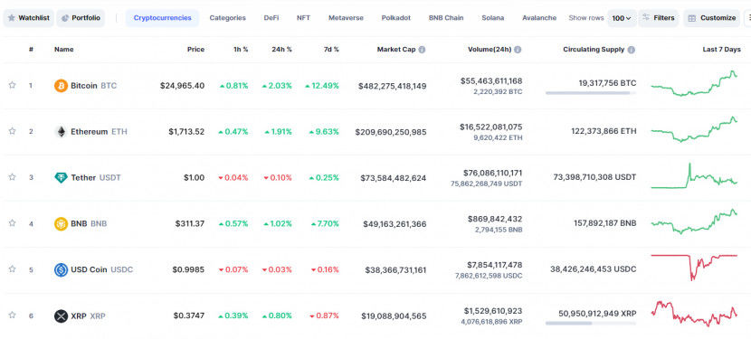
Task: Click the BNB logo icon
Action: tap(61, 223)
